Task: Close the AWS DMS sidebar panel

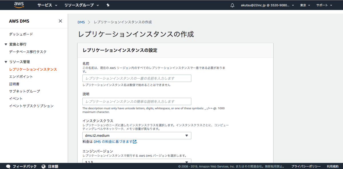Action: click(x=60, y=21)
